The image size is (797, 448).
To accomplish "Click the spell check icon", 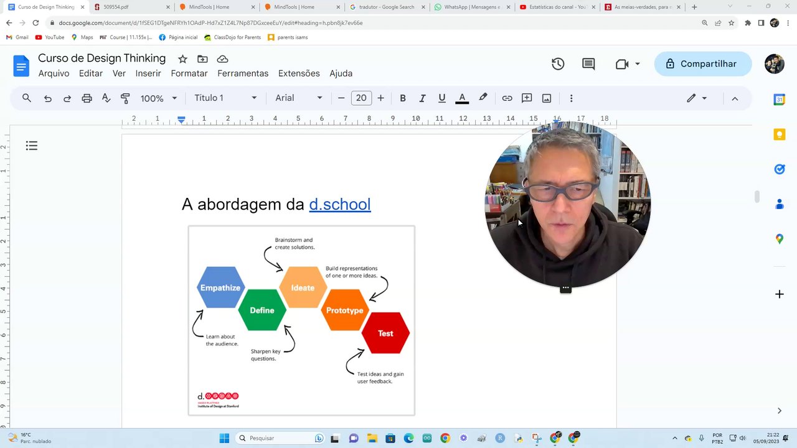I will [x=106, y=98].
